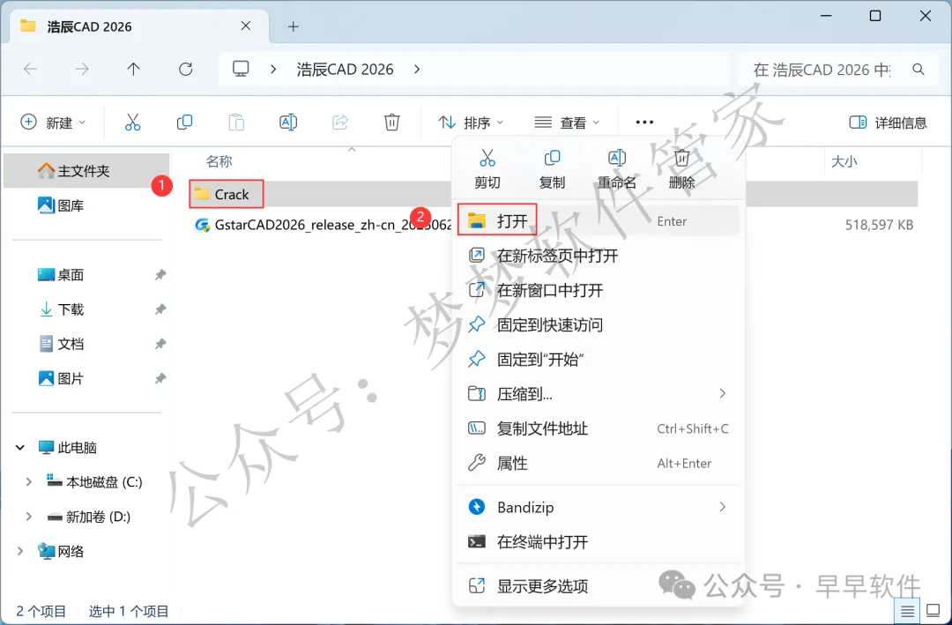The width and height of the screenshot is (952, 625).
Task: Expand 本地磁盘 (C:) tree node
Action: pos(28,482)
